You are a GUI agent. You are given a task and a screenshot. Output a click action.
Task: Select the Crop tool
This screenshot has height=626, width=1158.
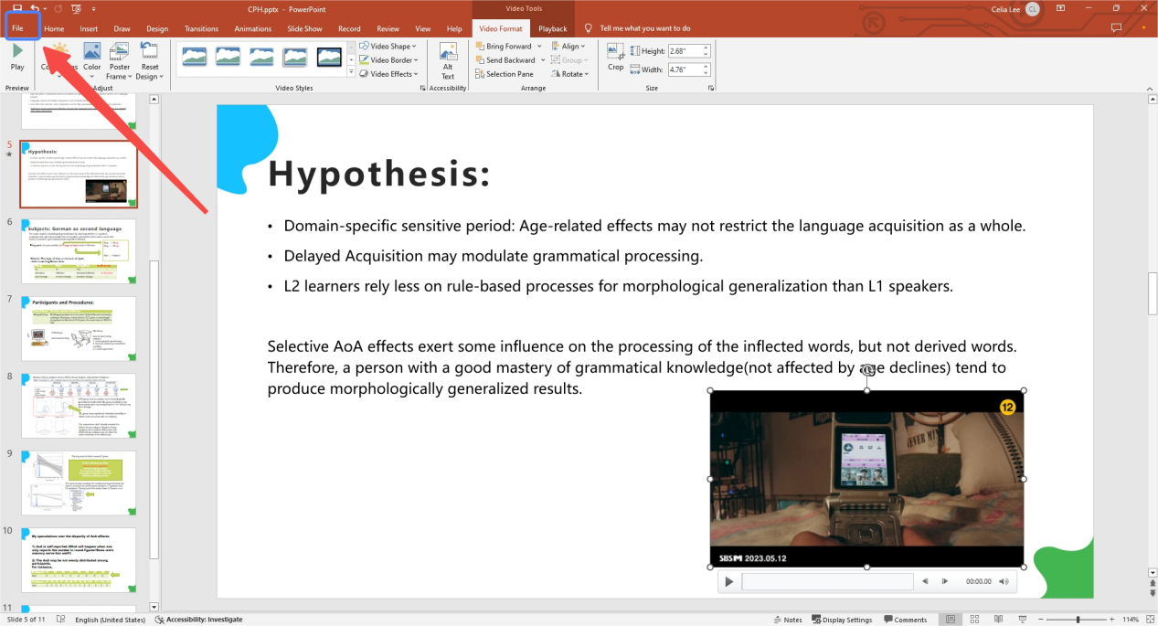click(x=616, y=55)
